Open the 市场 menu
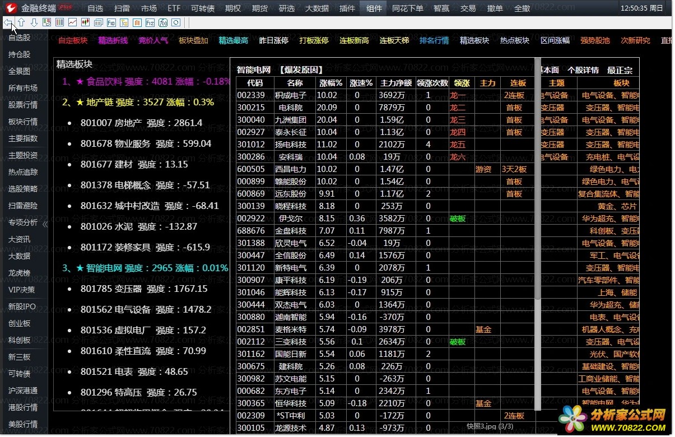The width and height of the screenshot is (675, 437). [x=148, y=8]
